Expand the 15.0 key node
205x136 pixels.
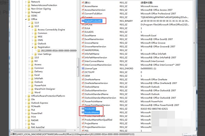(x=29, y=57)
